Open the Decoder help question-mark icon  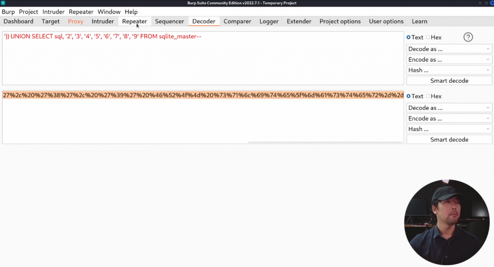tap(468, 37)
